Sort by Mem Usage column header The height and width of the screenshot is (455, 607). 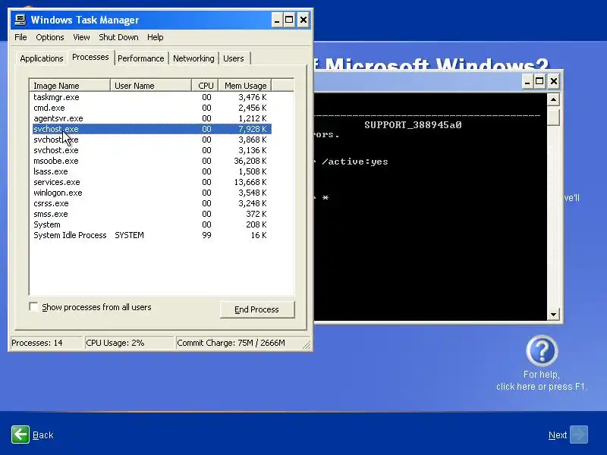[x=245, y=85]
